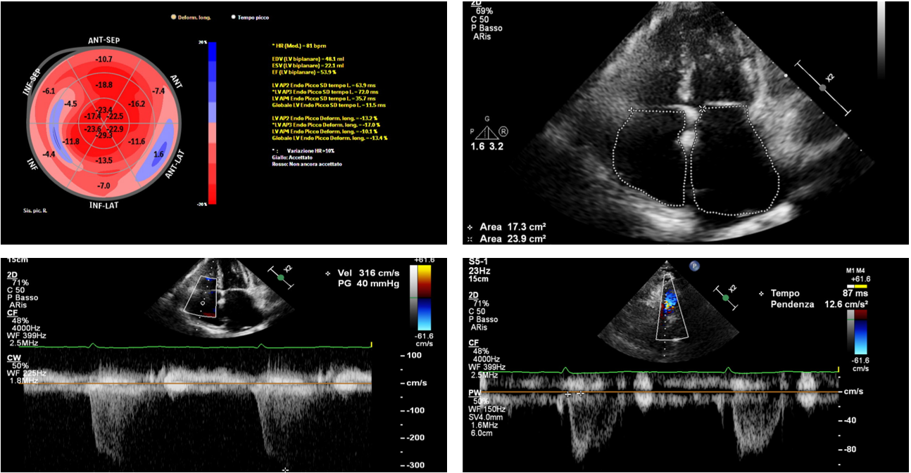This screenshot has height=473, width=911.
Task: Click the P-G-R triangle probe icon
Action: (486, 132)
